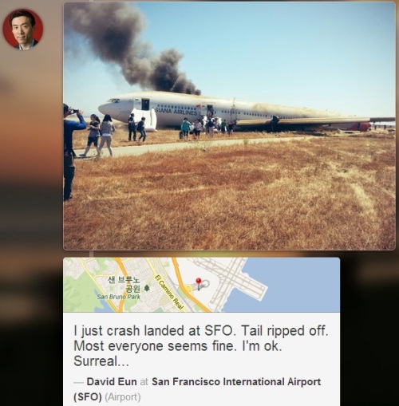Viewport: 399px width, 406px height.
Task: Open the crashed plane photo
Action: click(229, 126)
